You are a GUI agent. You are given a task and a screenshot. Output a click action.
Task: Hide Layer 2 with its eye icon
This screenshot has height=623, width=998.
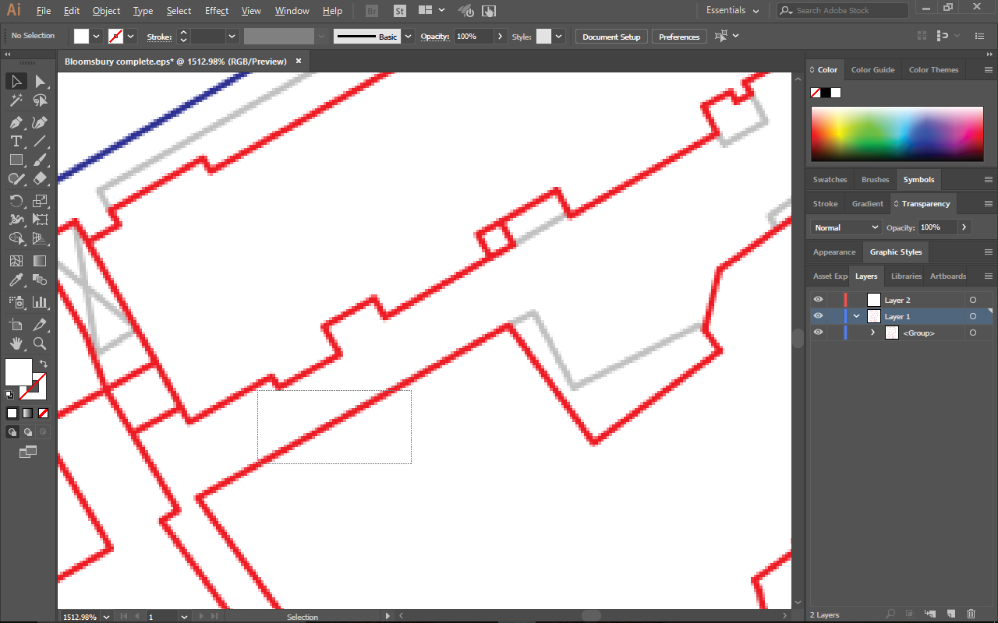[x=818, y=300]
